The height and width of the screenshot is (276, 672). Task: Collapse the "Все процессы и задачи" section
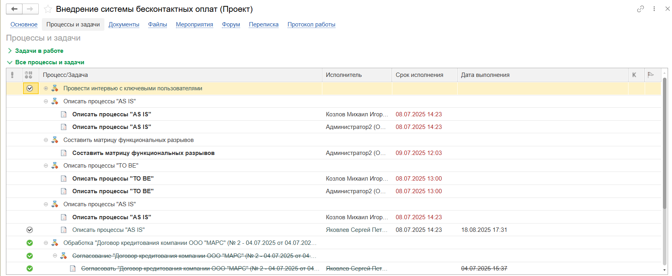10,62
